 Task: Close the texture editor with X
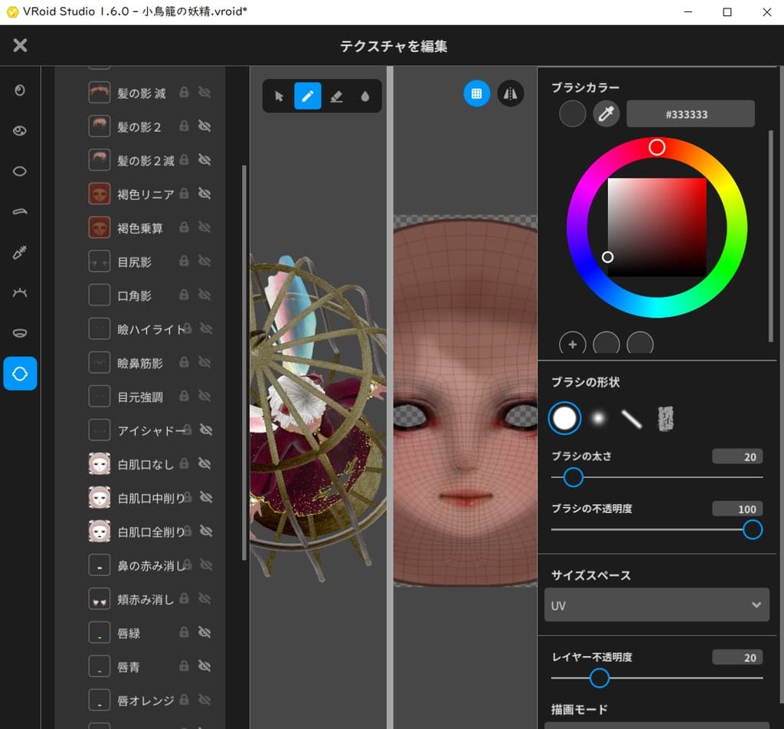pos(20,45)
